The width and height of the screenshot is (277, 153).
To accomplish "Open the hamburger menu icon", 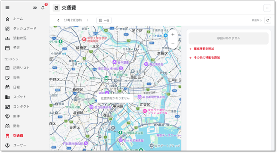I will tap(7, 7).
